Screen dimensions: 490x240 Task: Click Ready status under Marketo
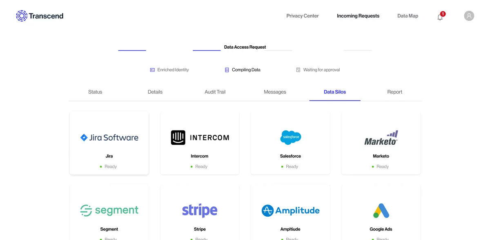click(x=380, y=166)
